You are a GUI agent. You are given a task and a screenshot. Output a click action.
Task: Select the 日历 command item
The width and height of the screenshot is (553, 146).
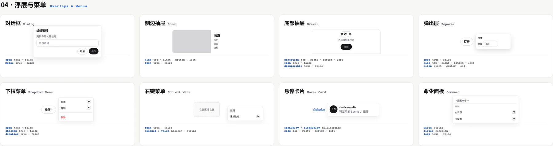485,112
